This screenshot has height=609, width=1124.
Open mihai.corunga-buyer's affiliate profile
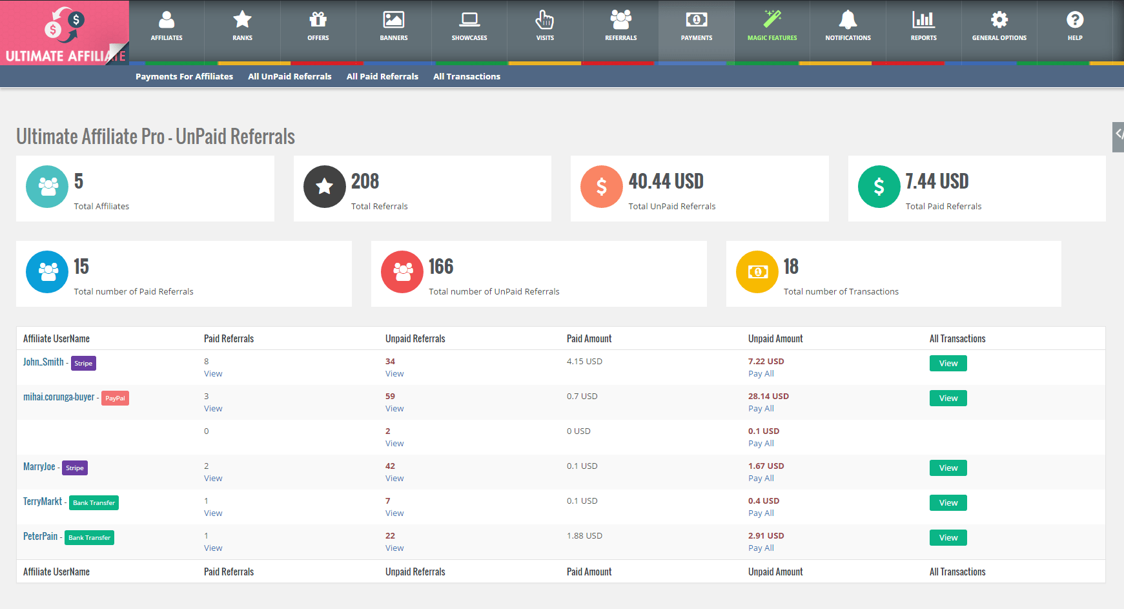(59, 397)
